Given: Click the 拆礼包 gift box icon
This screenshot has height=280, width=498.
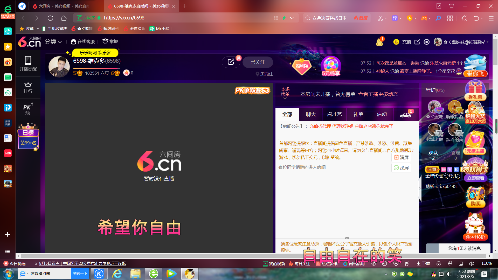Looking at the screenshot, I should click(475, 90).
